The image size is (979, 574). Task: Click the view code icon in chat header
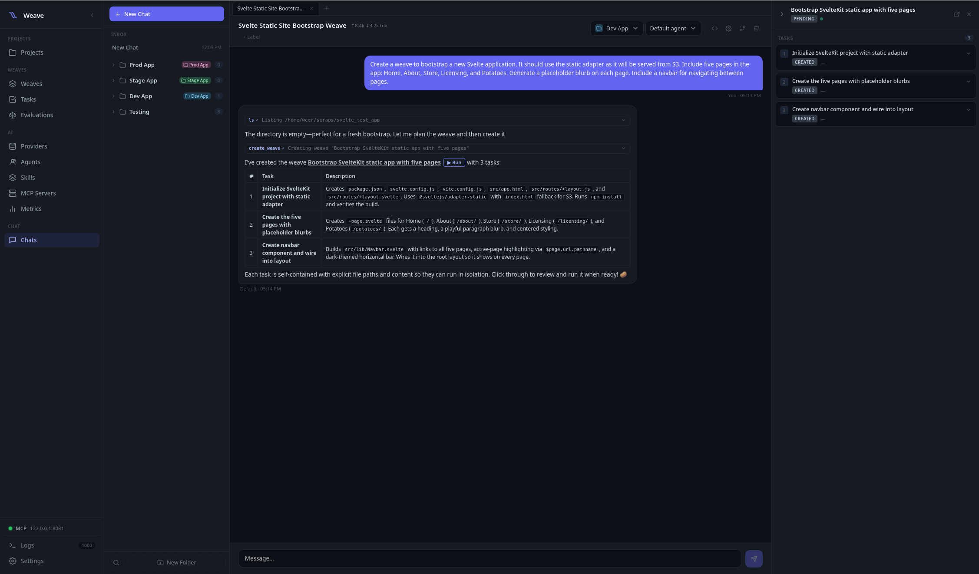pyautogui.click(x=714, y=28)
